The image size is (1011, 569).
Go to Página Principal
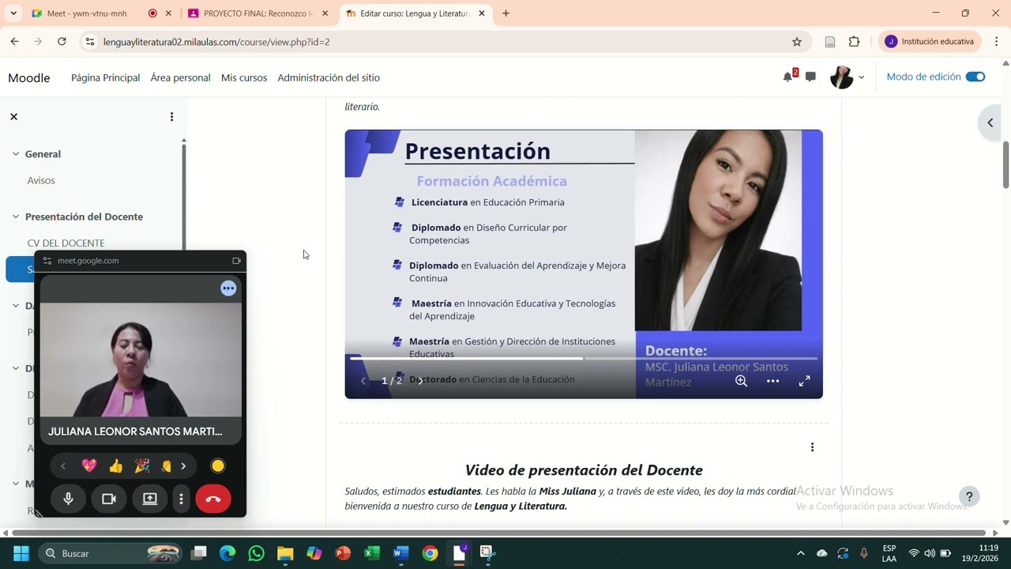105,77
